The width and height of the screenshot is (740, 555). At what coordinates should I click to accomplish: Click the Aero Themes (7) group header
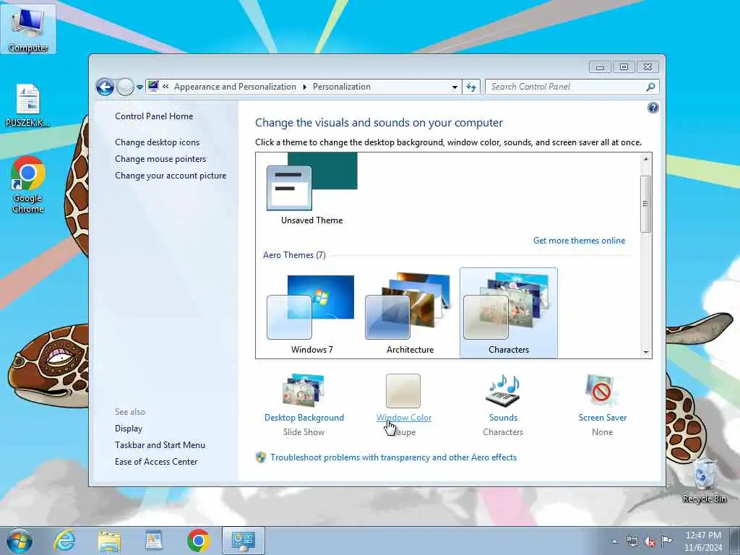pos(294,255)
